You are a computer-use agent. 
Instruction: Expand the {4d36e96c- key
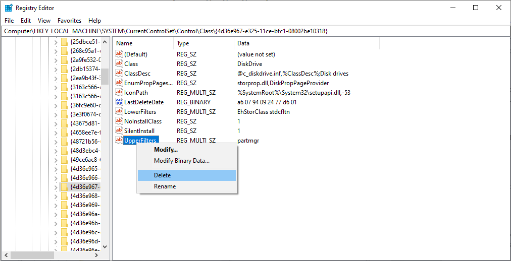coord(56,232)
